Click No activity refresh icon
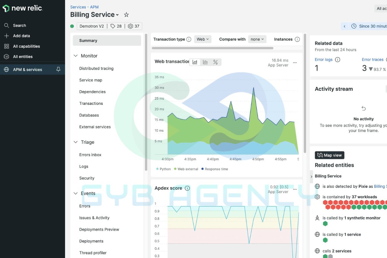Viewport: 387px width, 258px height. 363,108
